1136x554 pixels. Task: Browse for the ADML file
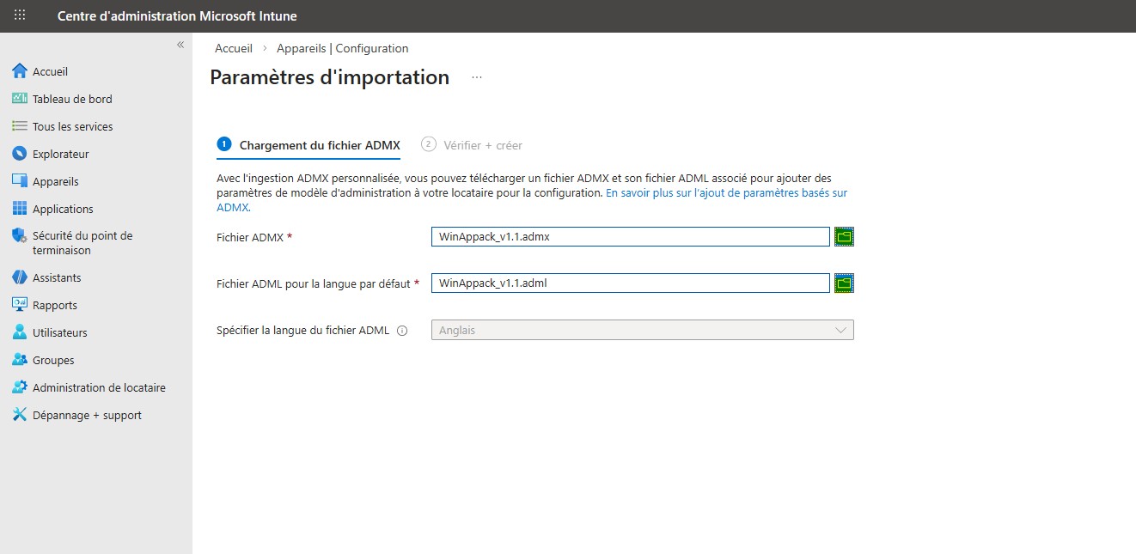(843, 283)
